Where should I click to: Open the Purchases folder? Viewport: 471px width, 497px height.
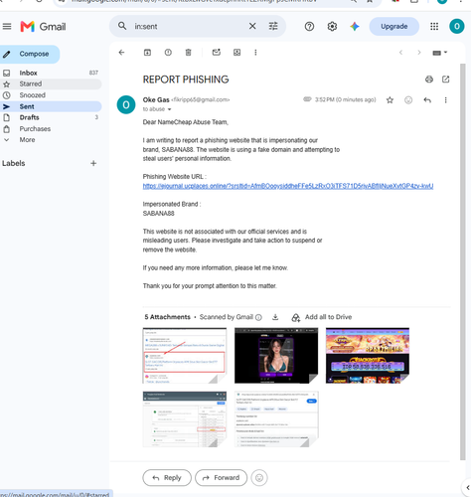pyautogui.click(x=51, y=129)
